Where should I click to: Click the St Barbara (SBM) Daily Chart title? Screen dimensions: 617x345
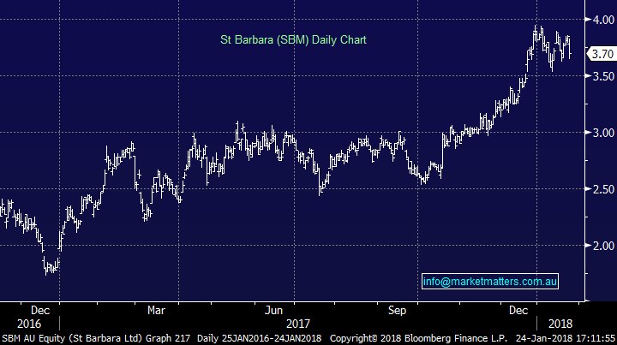pyautogui.click(x=293, y=40)
